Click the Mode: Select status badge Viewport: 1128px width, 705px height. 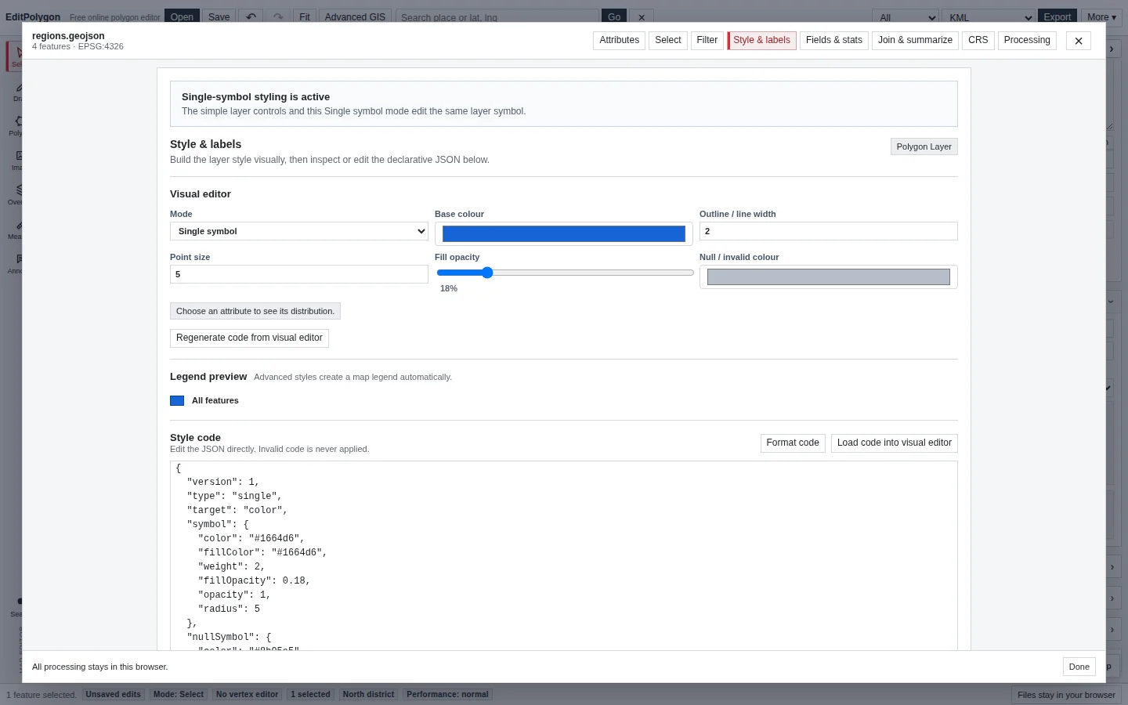(x=179, y=695)
